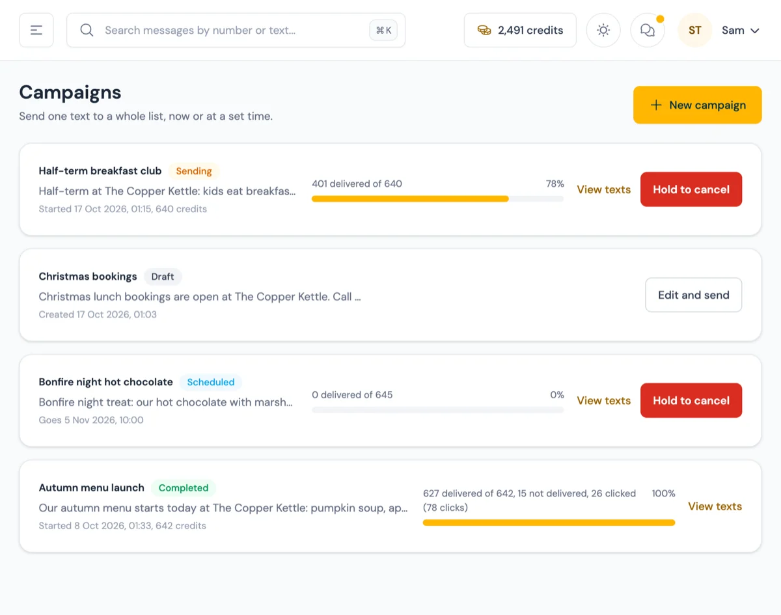This screenshot has width=781, height=615.
Task: View texts for Half-term breakfast club
Action: point(604,189)
